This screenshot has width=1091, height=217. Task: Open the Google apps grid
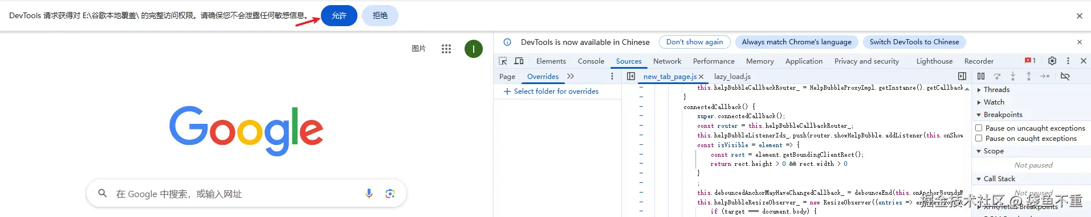(446, 49)
